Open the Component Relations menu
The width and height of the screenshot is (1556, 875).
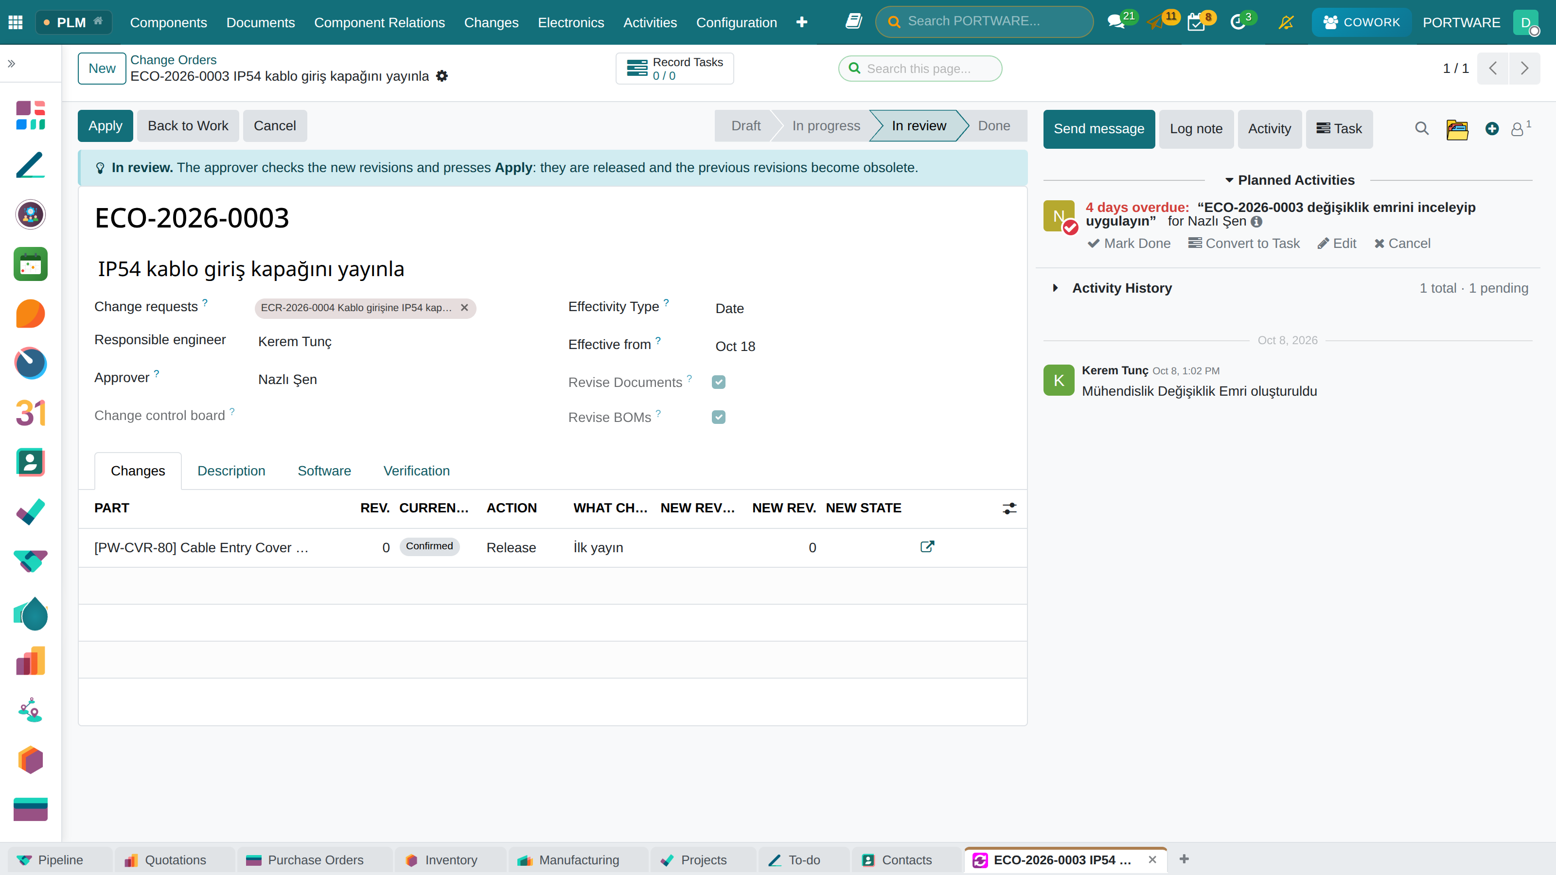click(x=379, y=22)
